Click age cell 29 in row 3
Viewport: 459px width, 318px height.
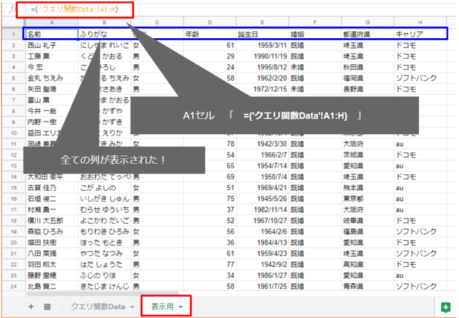(209, 56)
